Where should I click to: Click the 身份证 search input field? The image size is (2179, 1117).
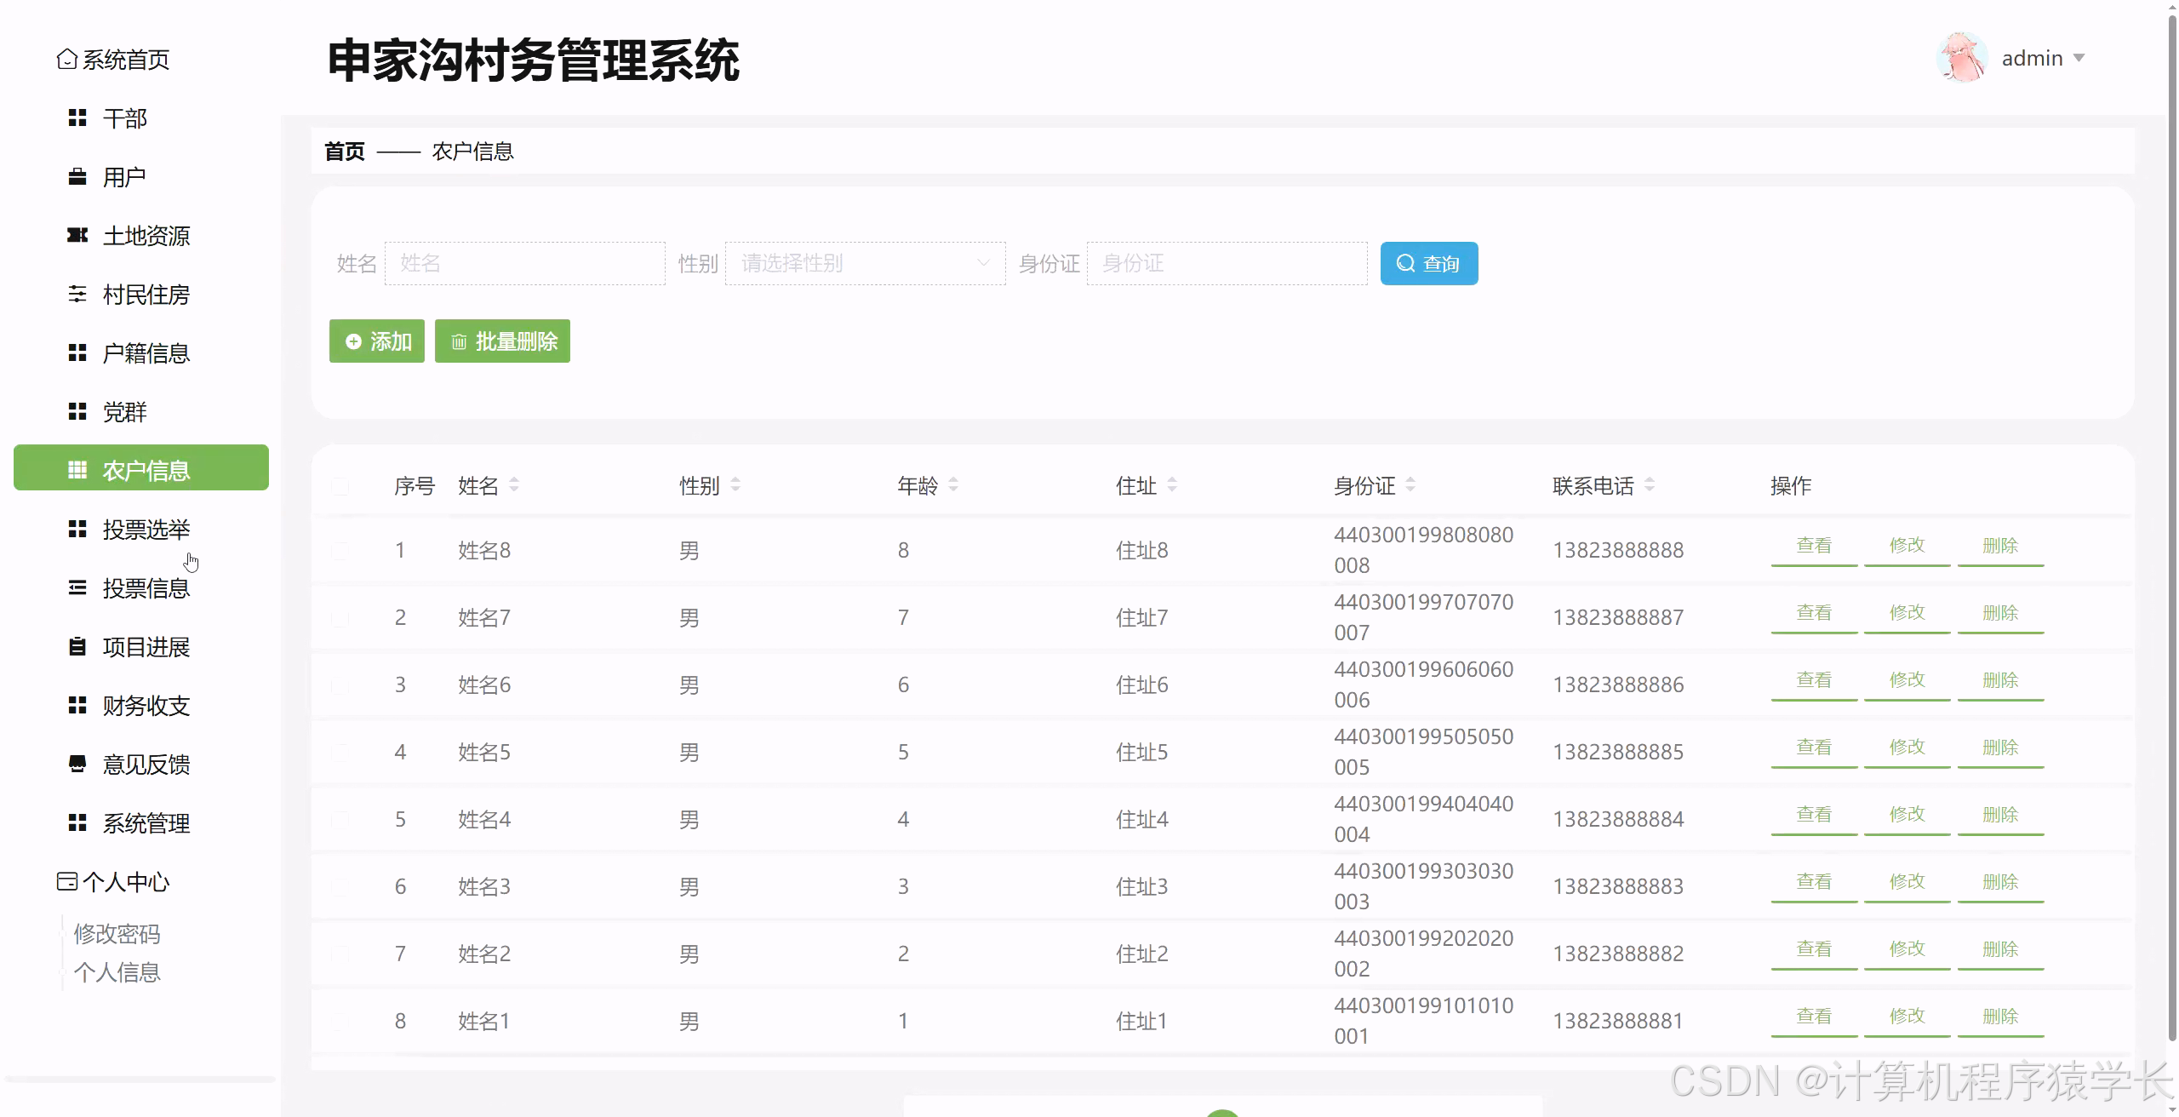[1227, 263]
